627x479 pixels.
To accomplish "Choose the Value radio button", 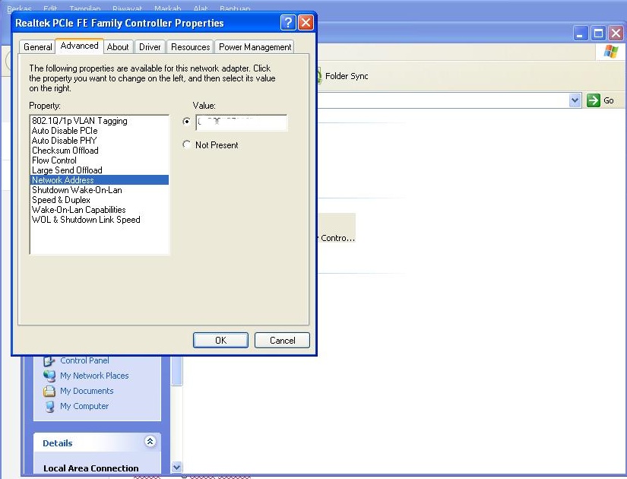I will coord(186,121).
